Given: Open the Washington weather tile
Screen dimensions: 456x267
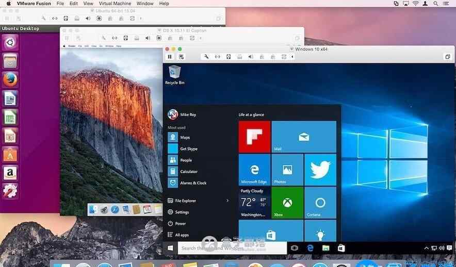Looking at the screenshot, I should [x=254, y=203].
